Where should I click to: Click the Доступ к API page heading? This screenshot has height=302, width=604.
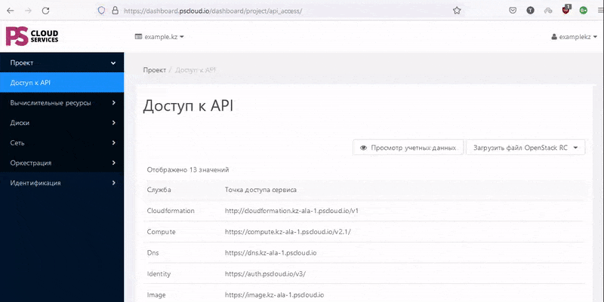(188, 105)
